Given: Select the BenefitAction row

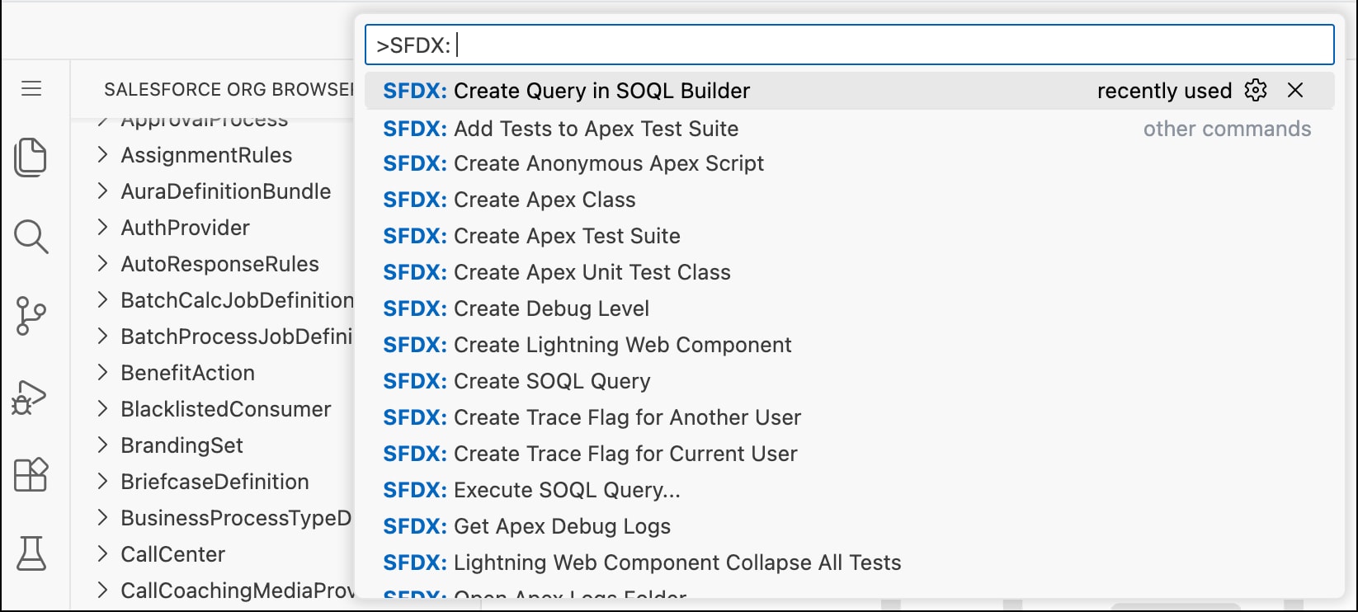Looking at the screenshot, I should pos(213,373).
